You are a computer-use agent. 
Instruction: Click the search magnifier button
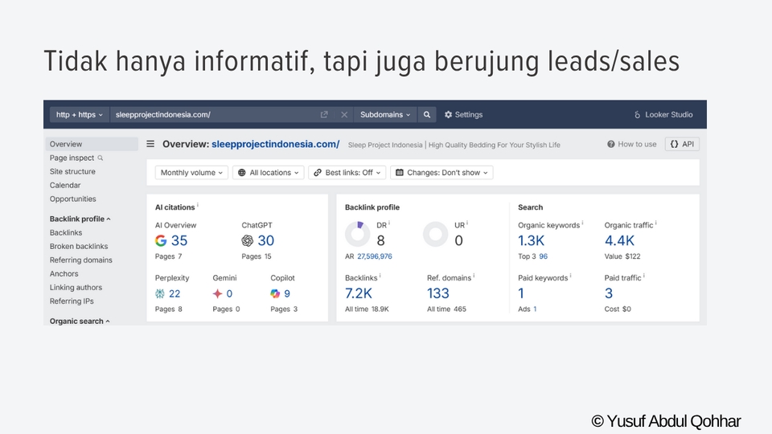pos(427,115)
